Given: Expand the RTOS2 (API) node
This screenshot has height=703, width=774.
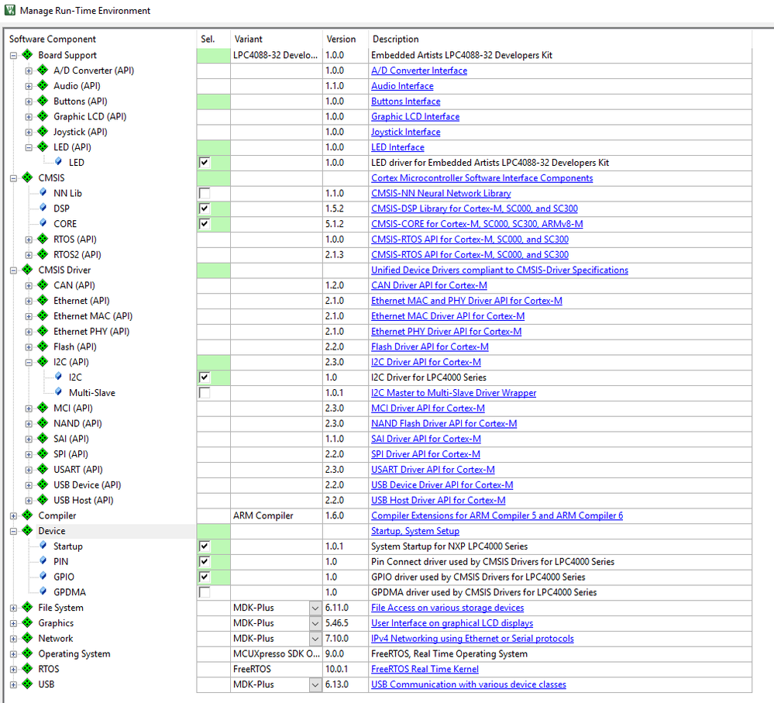Looking at the screenshot, I should [29, 255].
